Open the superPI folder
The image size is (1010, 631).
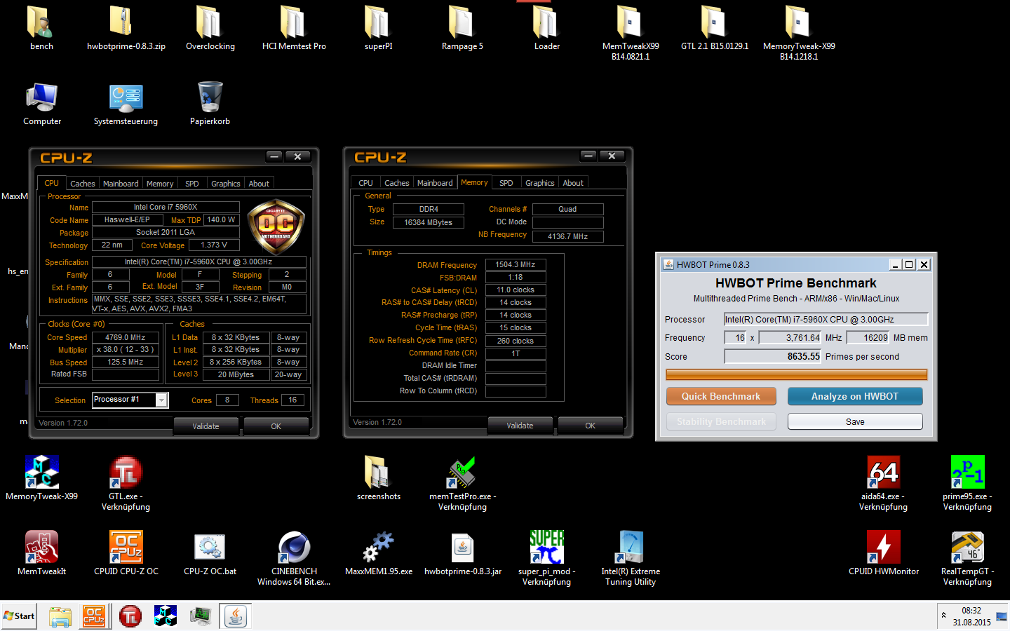pos(378,28)
